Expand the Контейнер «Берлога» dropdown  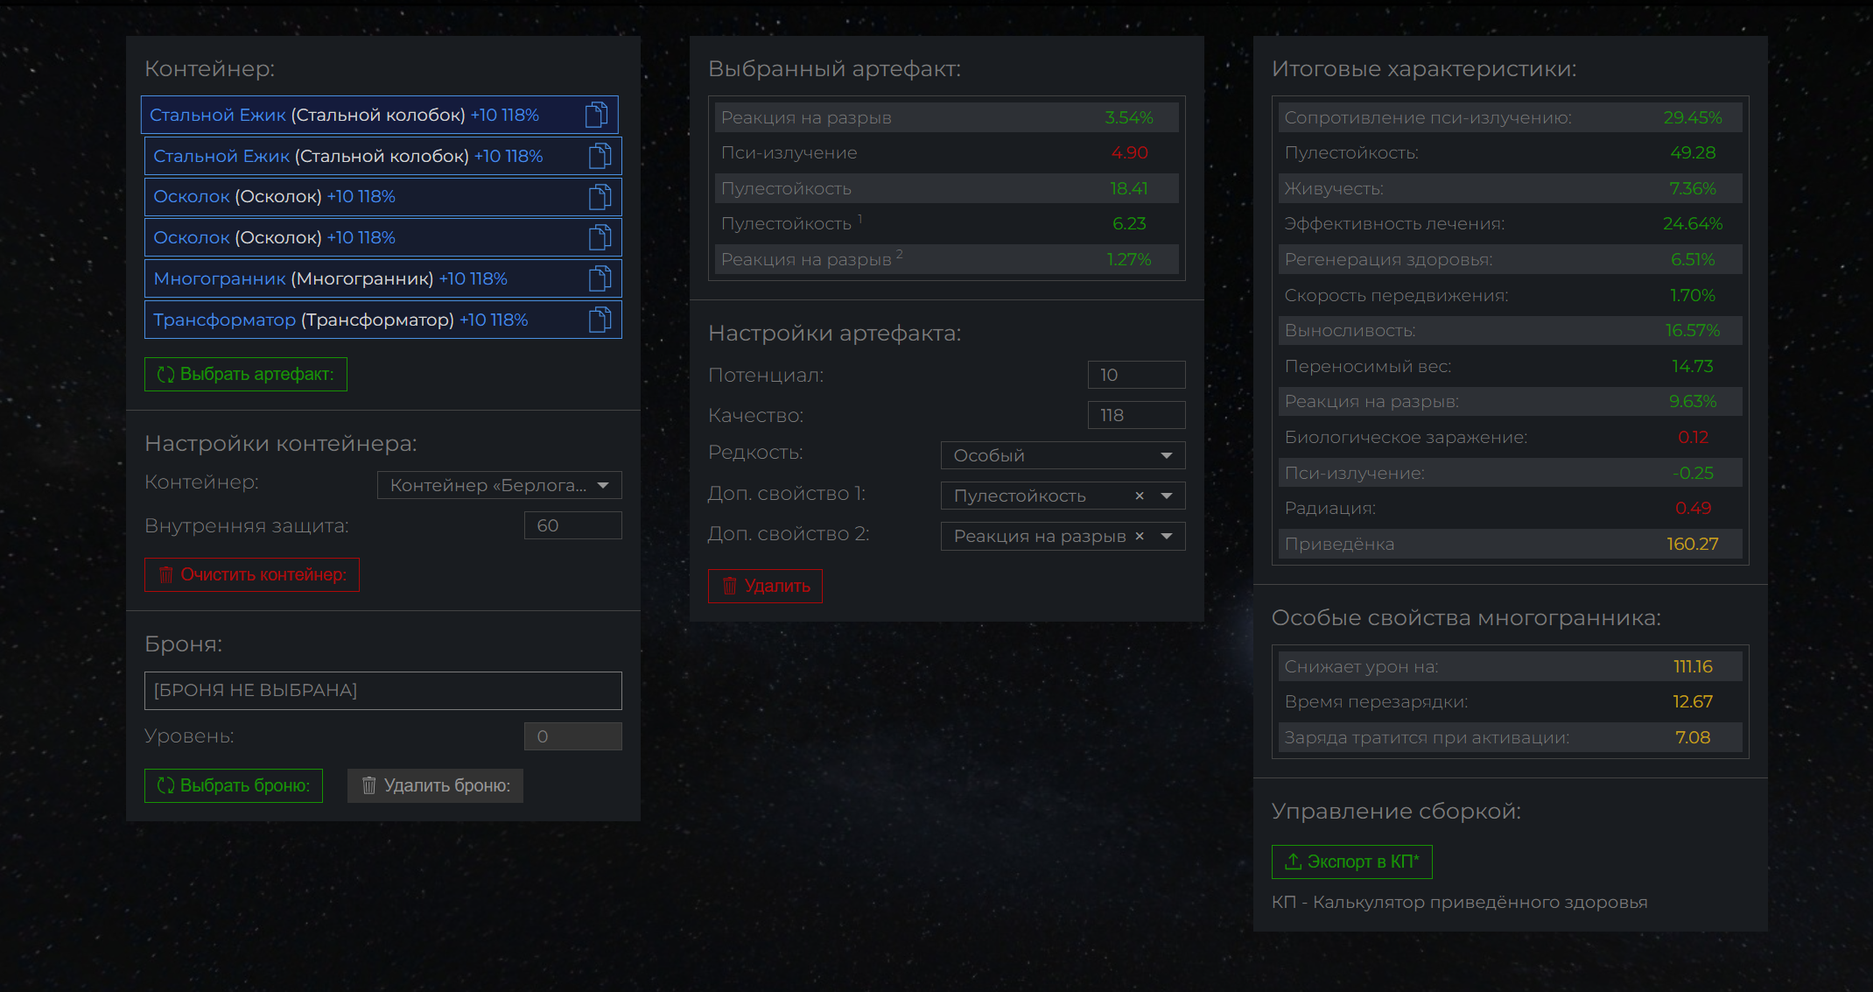(499, 485)
